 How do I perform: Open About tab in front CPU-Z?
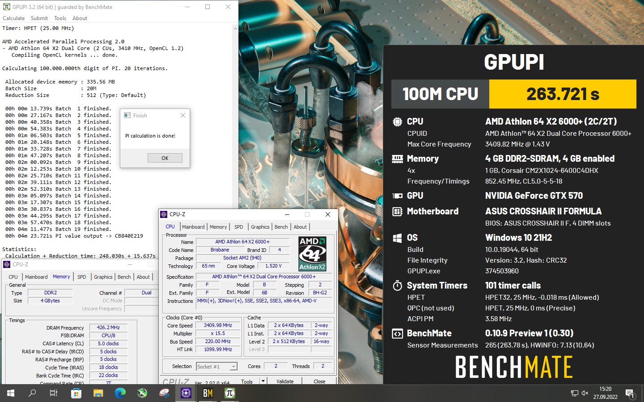(x=300, y=227)
